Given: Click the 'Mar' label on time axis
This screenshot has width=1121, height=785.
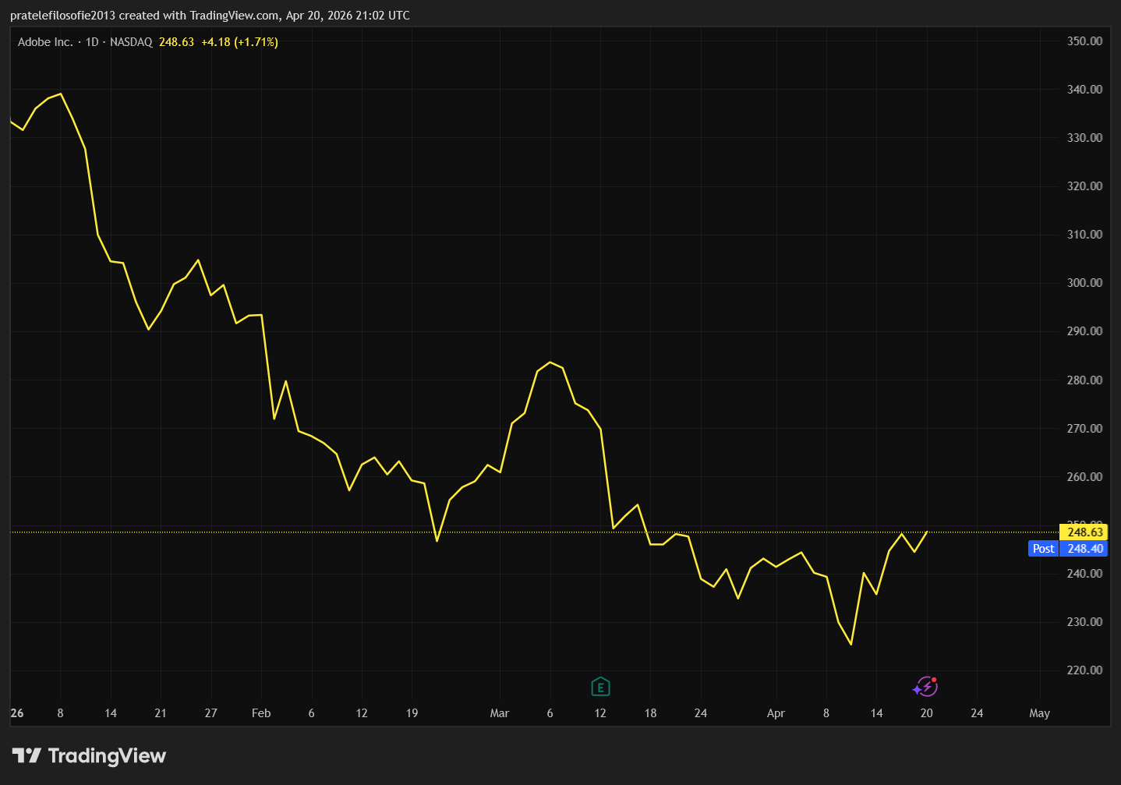Looking at the screenshot, I should point(499,713).
